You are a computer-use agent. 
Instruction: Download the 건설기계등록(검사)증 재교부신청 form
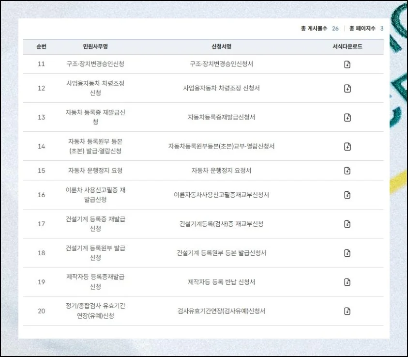pyautogui.click(x=347, y=224)
